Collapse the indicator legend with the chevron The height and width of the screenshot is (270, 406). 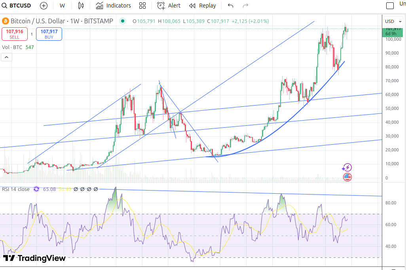pyautogui.click(x=6, y=57)
